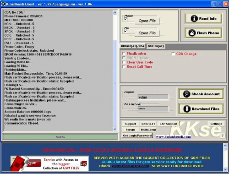Viewport: 229px width, 174px height.
Task: Click the down-arrow icon on Download Files
Action: 187,109
